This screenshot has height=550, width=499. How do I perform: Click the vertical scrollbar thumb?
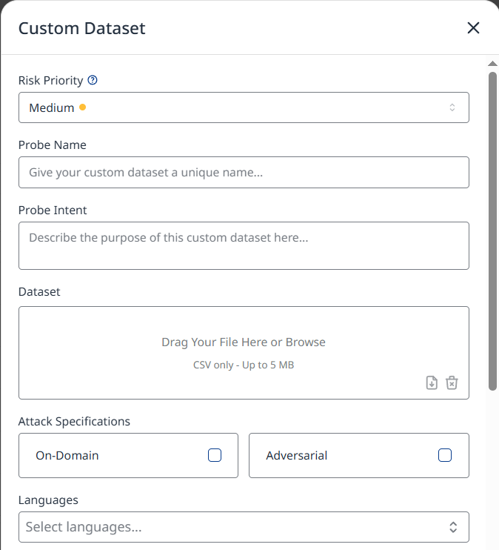tap(492, 230)
